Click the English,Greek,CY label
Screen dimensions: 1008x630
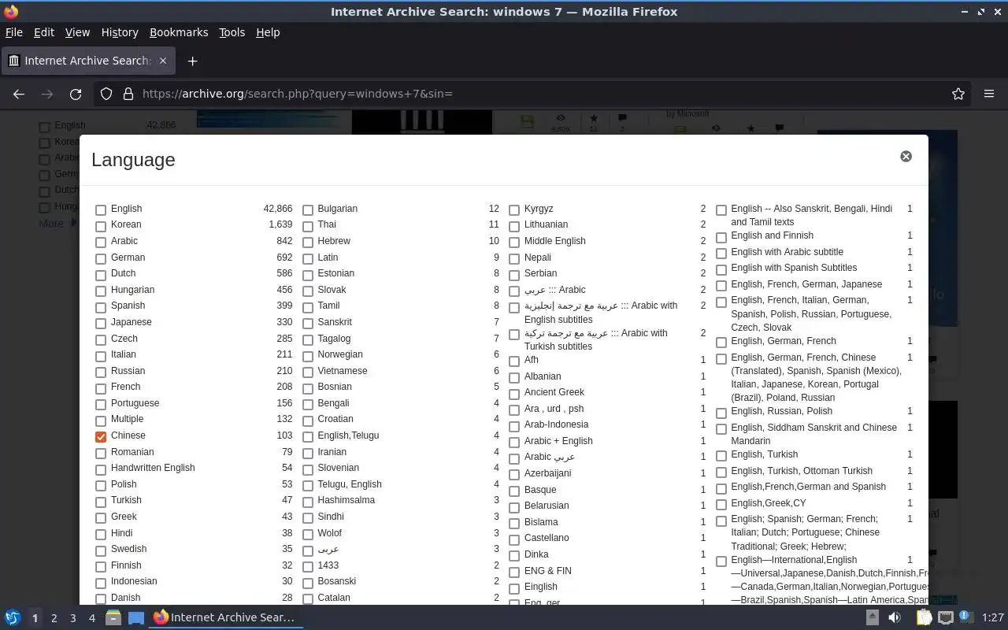[x=769, y=503]
